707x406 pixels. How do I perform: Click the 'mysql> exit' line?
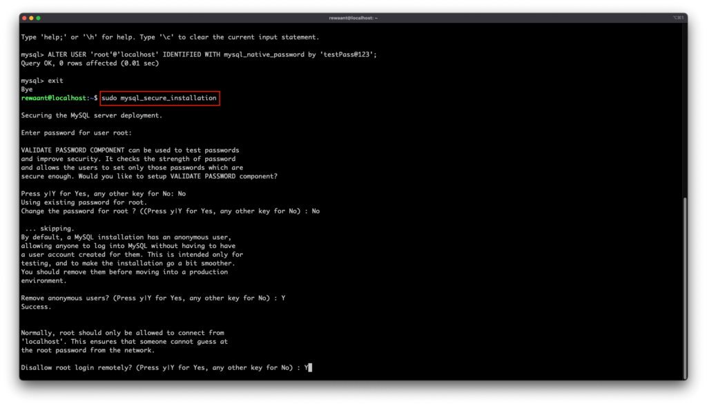point(42,81)
